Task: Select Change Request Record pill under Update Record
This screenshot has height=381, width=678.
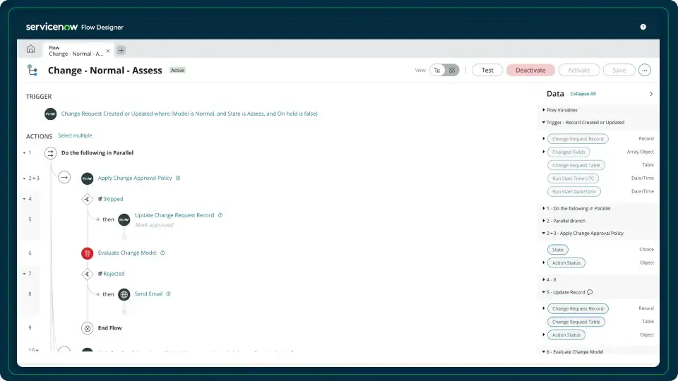Action: coord(578,308)
